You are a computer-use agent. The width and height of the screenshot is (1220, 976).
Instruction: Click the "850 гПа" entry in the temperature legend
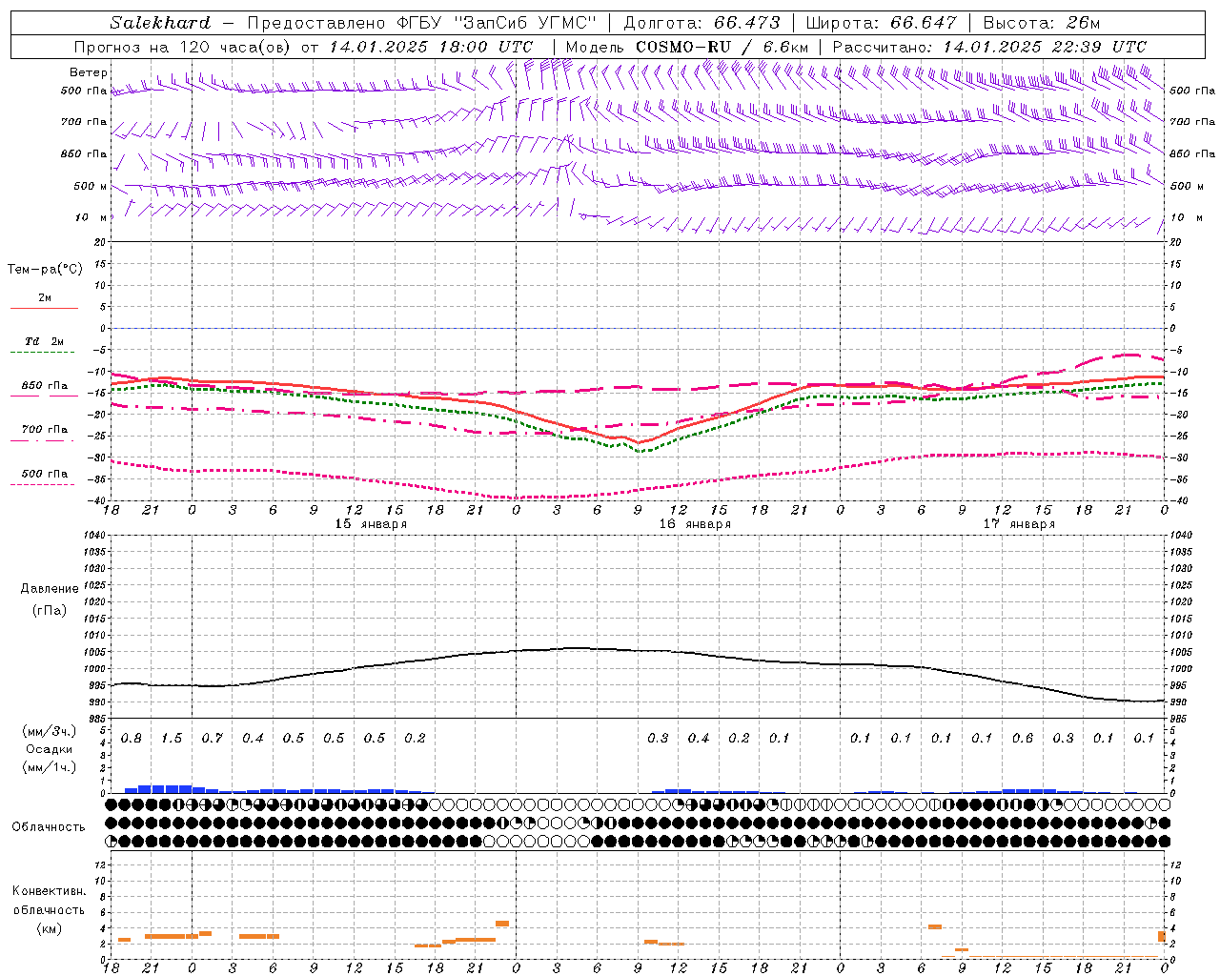click(x=45, y=386)
